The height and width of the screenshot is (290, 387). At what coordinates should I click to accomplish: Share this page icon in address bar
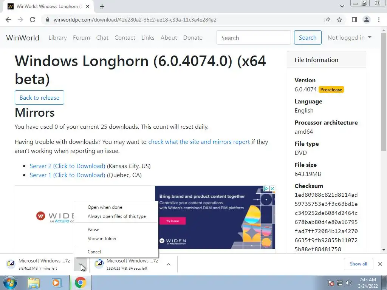[327, 20]
